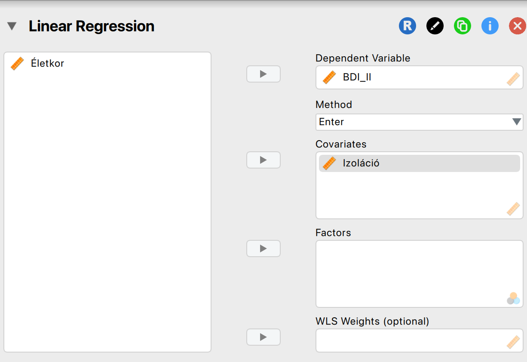
Task: Select the Izoláció covariate entry
Action: click(361, 163)
